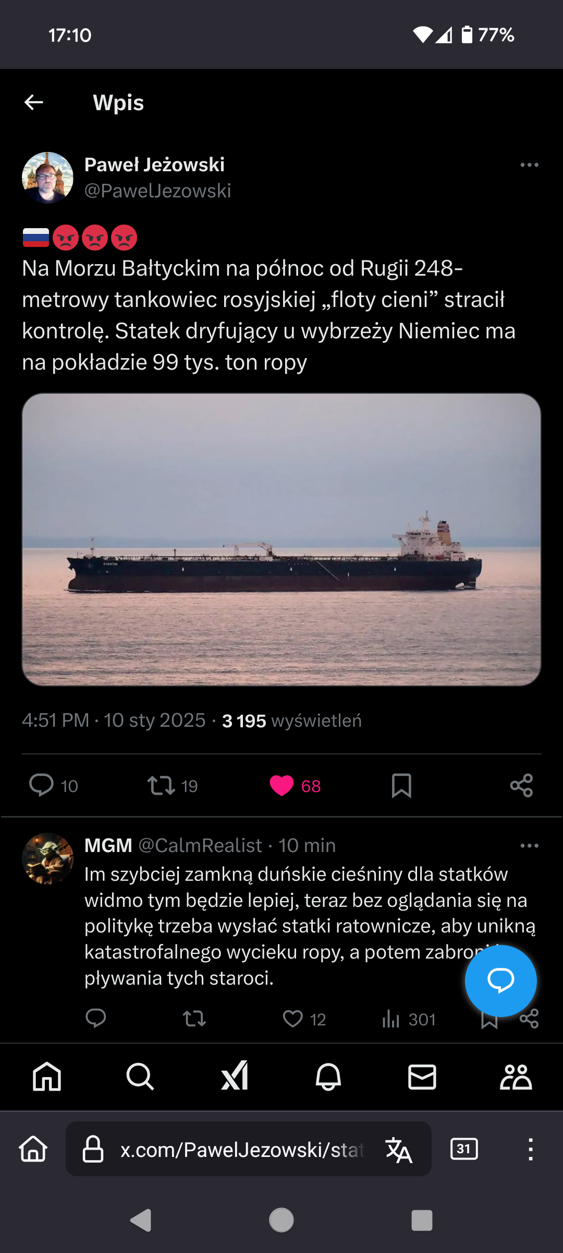The height and width of the screenshot is (1253, 563).
Task: Go to the X Home tab
Action: [x=47, y=1077]
